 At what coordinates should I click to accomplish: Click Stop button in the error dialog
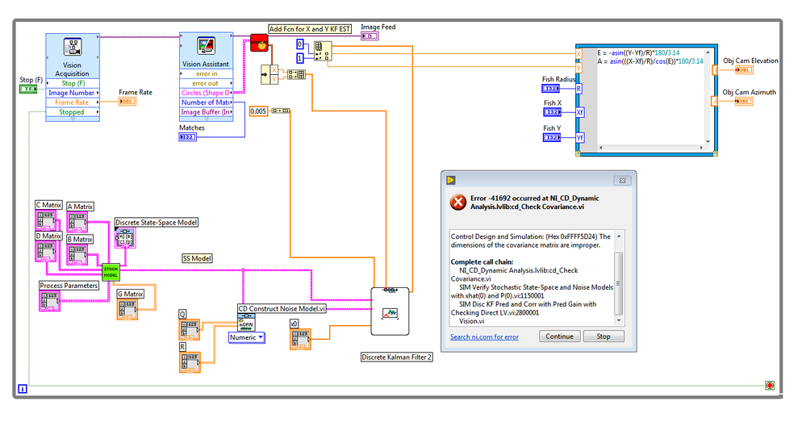click(x=603, y=336)
